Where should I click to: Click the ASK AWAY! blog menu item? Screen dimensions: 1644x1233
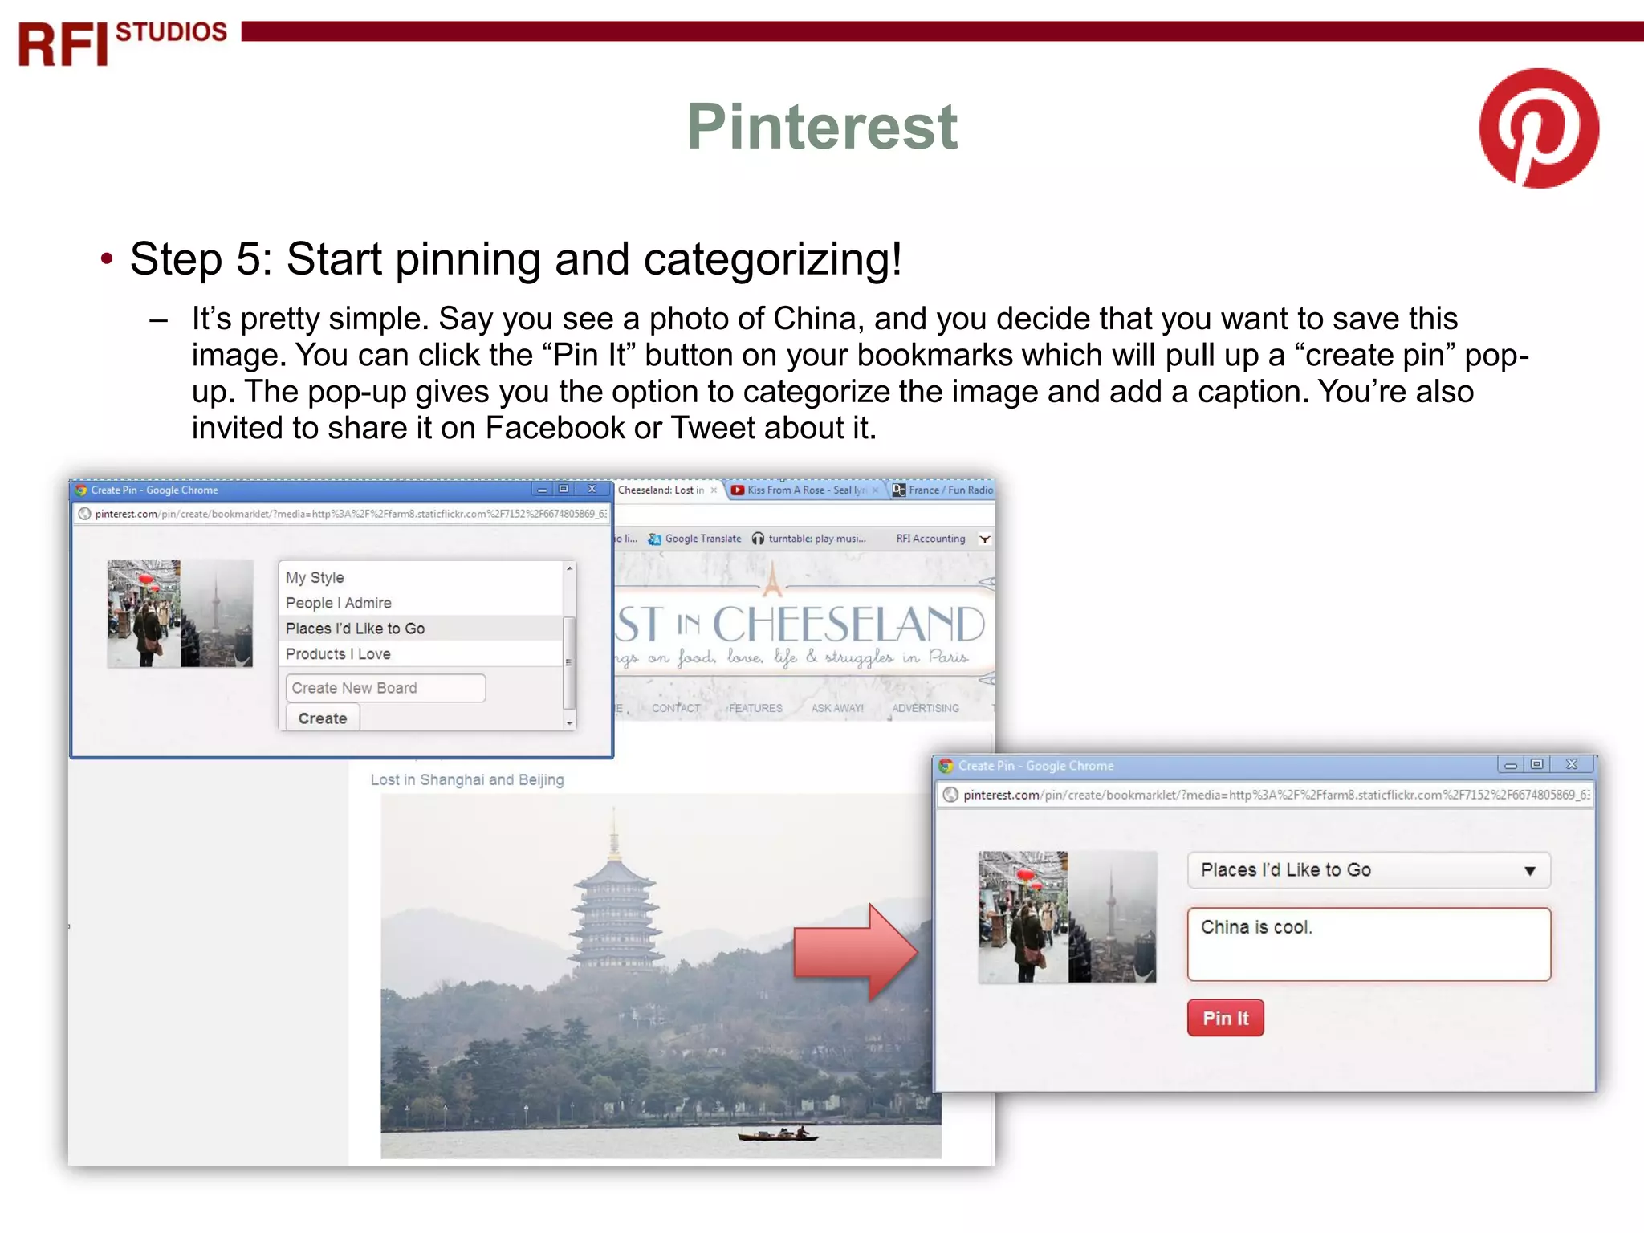pyautogui.click(x=837, y=708)
